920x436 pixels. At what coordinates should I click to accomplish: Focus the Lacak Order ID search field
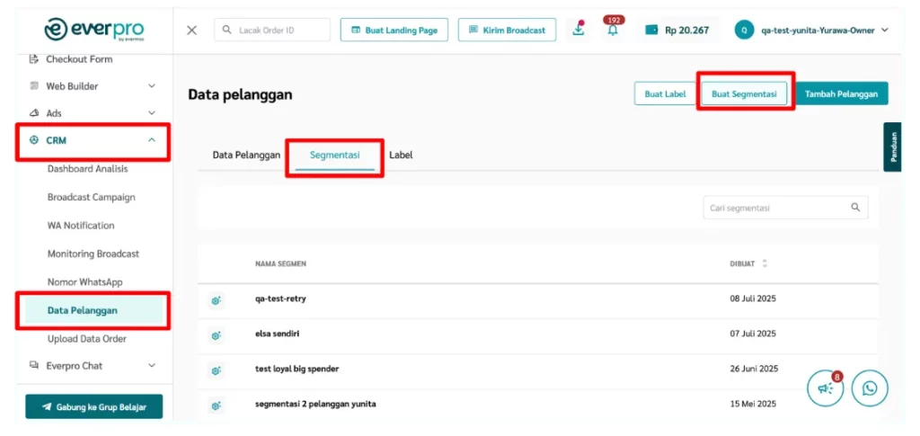[272, 30]
